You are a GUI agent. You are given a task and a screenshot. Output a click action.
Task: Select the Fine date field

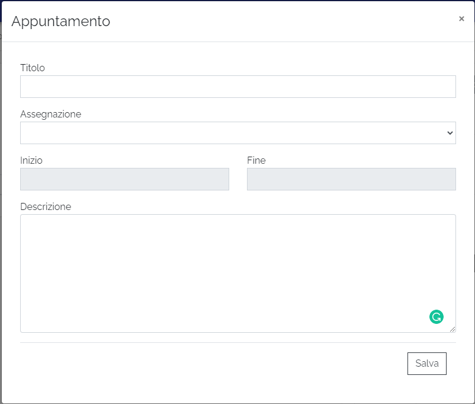(351, 179)
